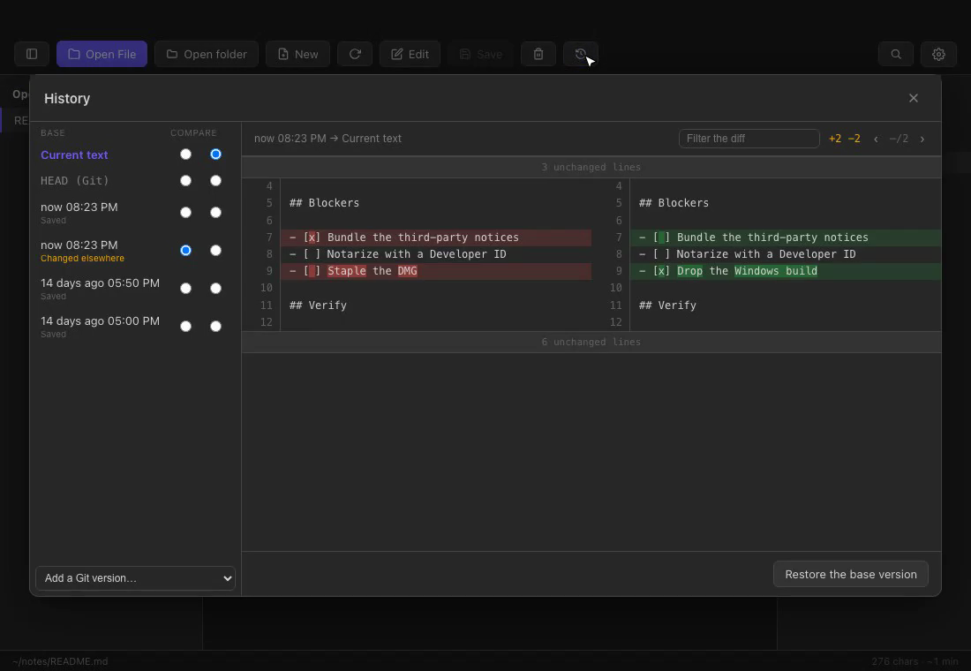
Task: Click the Filter the diff field
Action: coord(749,138)
